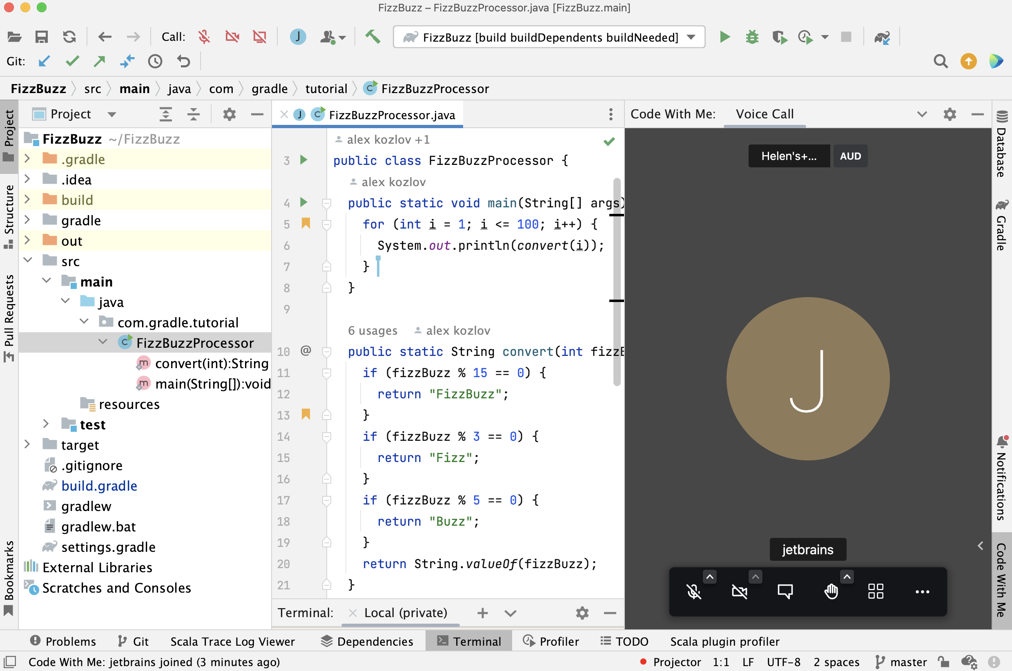Open chat in voice call controls
The height and width of the screenshot is (671, 1012).
point(785,592)
